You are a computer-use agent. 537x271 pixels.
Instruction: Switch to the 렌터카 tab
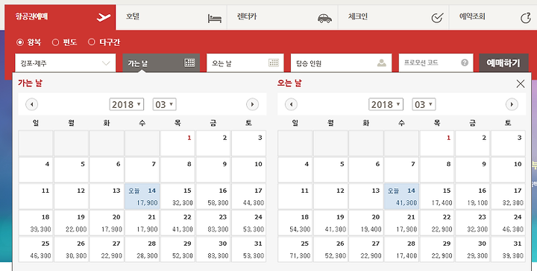tap(283, 17)
